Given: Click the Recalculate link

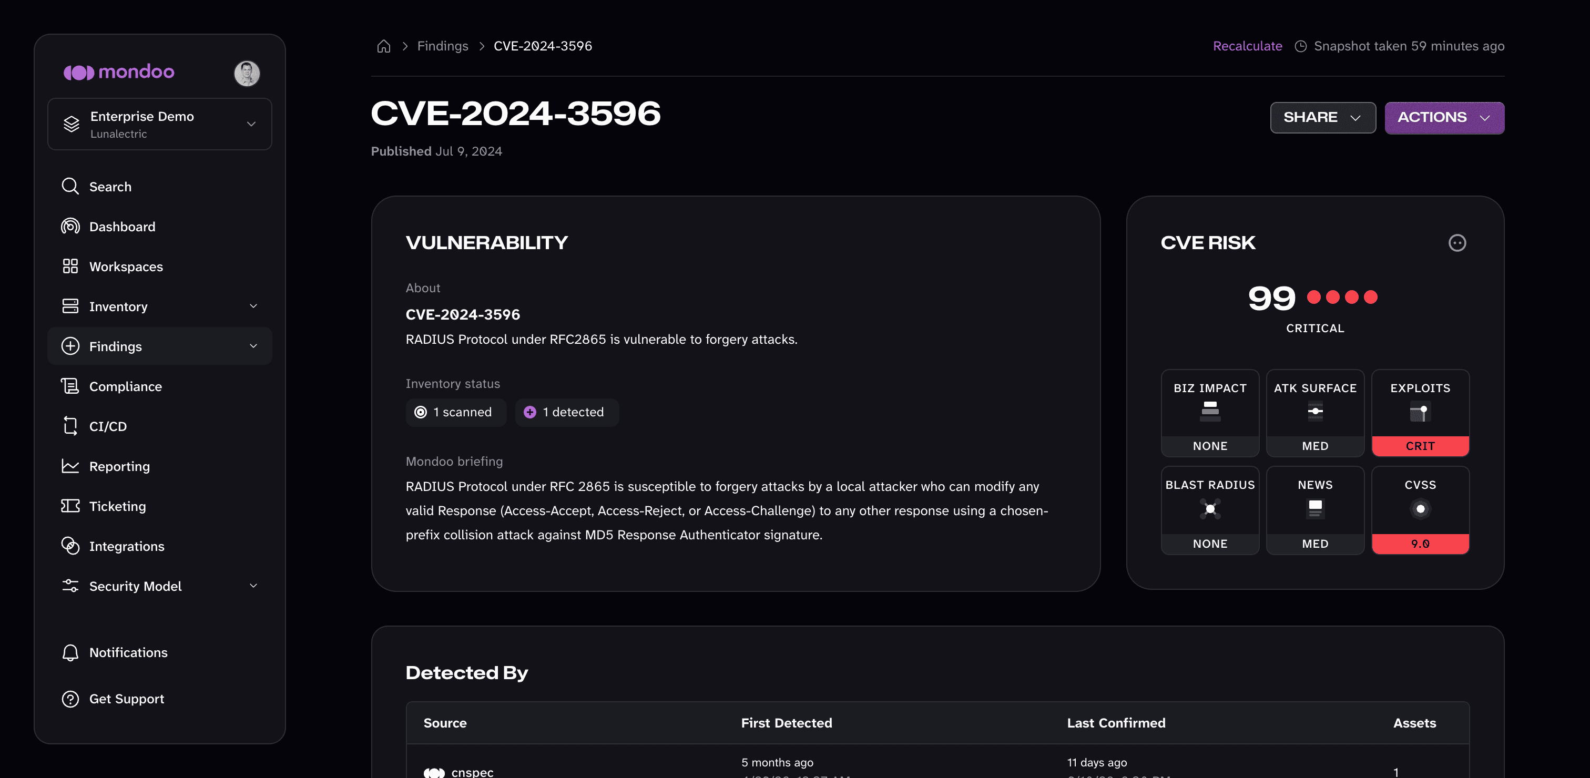Looking at the screenshot, I should 1247,46.
